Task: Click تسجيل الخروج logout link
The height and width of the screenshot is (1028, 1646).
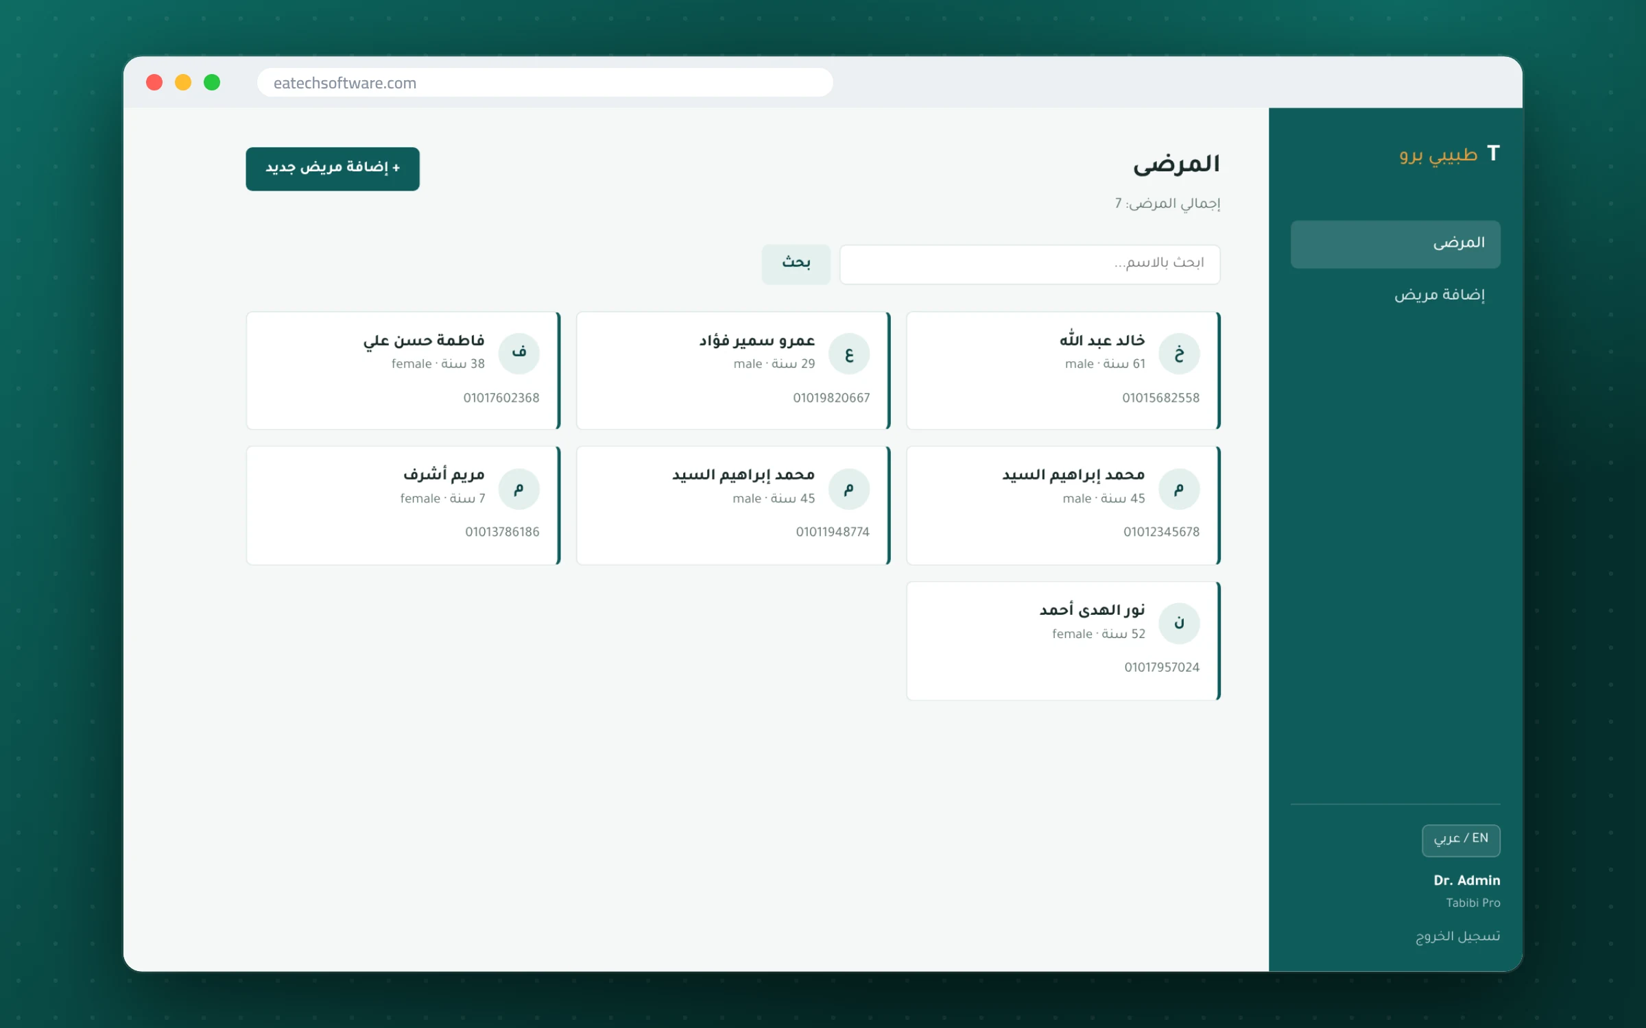Action: pos(1457,937)
